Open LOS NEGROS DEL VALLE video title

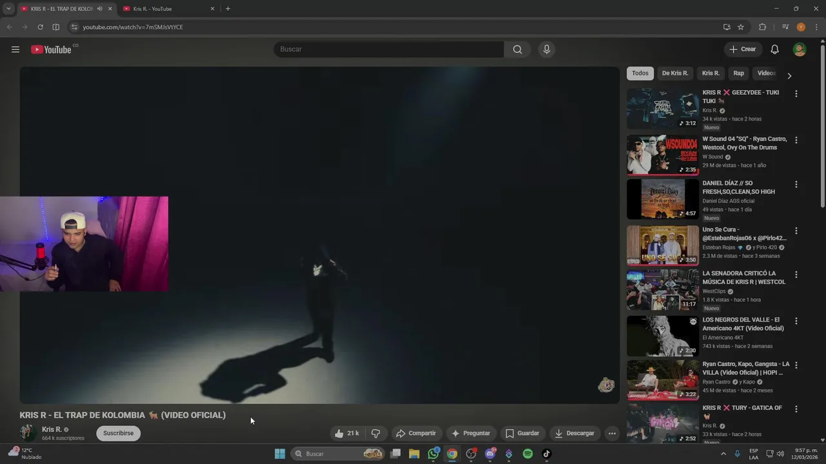(x=743, y=324)
